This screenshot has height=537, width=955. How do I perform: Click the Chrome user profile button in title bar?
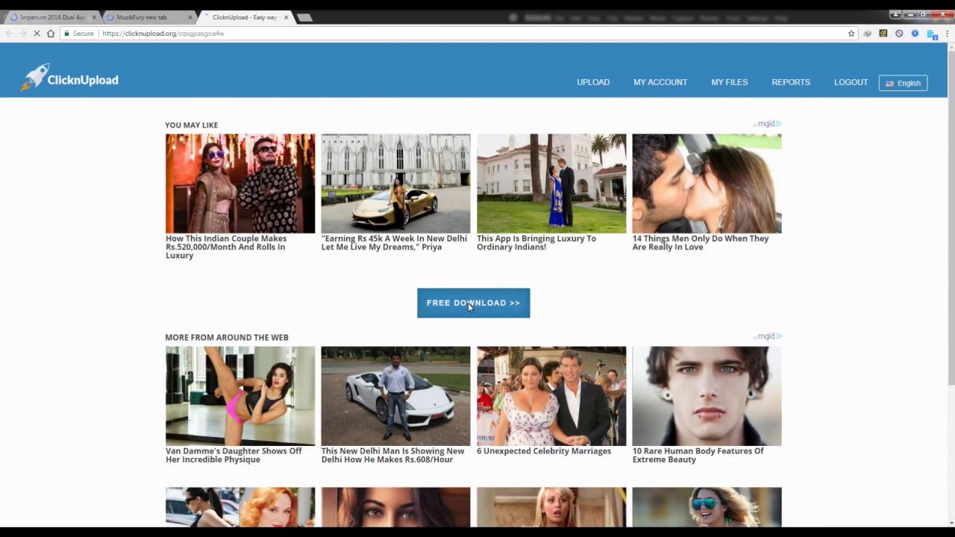pos(895,14)
